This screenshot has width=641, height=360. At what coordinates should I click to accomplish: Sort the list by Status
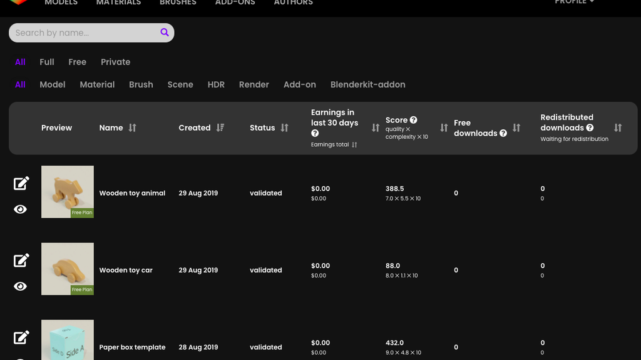coord(284,127)
